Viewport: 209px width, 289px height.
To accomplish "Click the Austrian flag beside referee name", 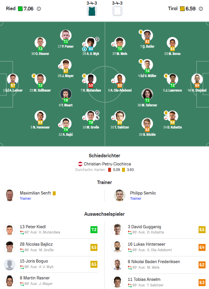I will [80, 164].
